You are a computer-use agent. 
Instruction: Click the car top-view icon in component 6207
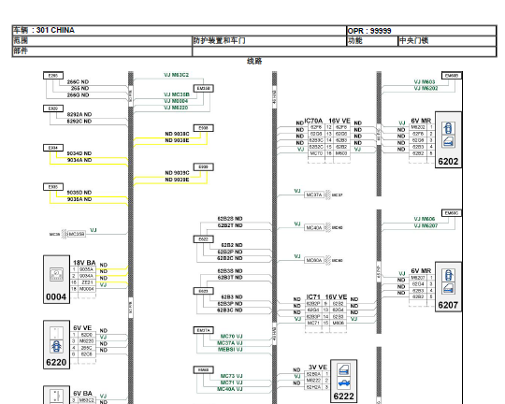448,275
